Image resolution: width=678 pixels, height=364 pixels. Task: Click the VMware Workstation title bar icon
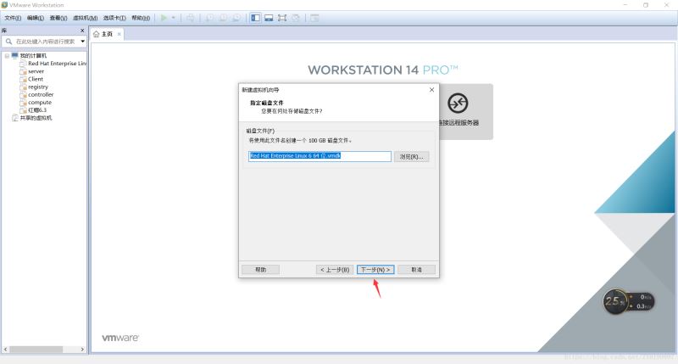[x=4, y=5]
